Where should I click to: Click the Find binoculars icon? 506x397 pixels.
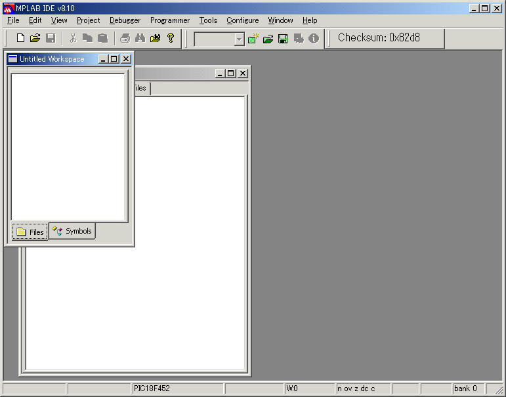(140, 38)
